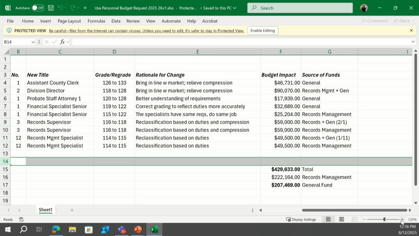Viewport: 419px width, 236px height.
Task: Expand the formula bar chevron
Action: tap(413, 42)
